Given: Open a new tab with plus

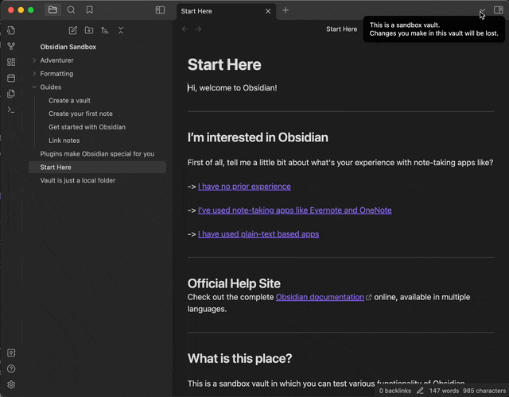Looking at the screenshot, I should [286, 10].
